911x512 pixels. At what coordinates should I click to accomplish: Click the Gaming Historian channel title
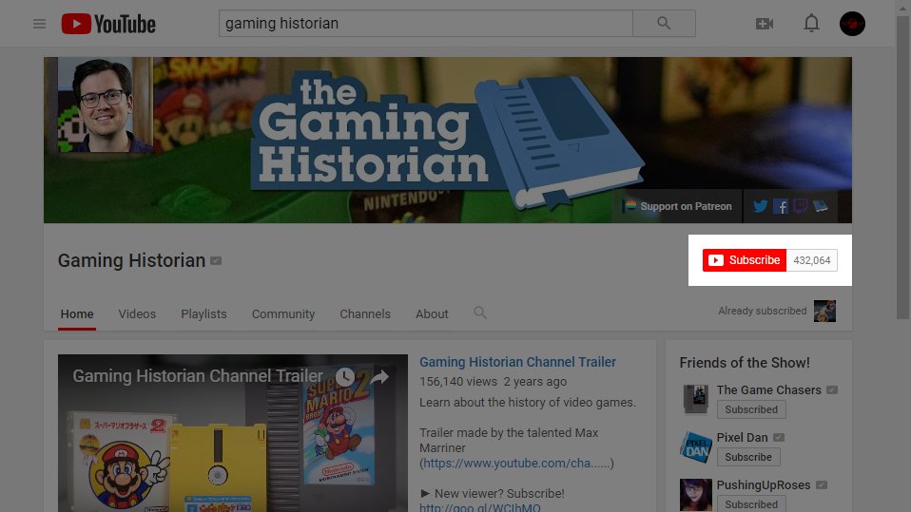pos(131,260)
